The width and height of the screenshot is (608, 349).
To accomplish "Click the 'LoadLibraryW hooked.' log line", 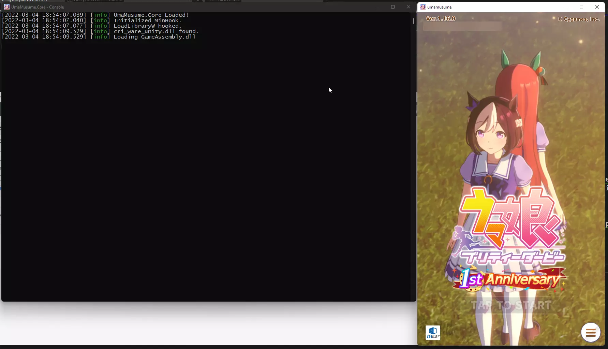I will [92, 26].
